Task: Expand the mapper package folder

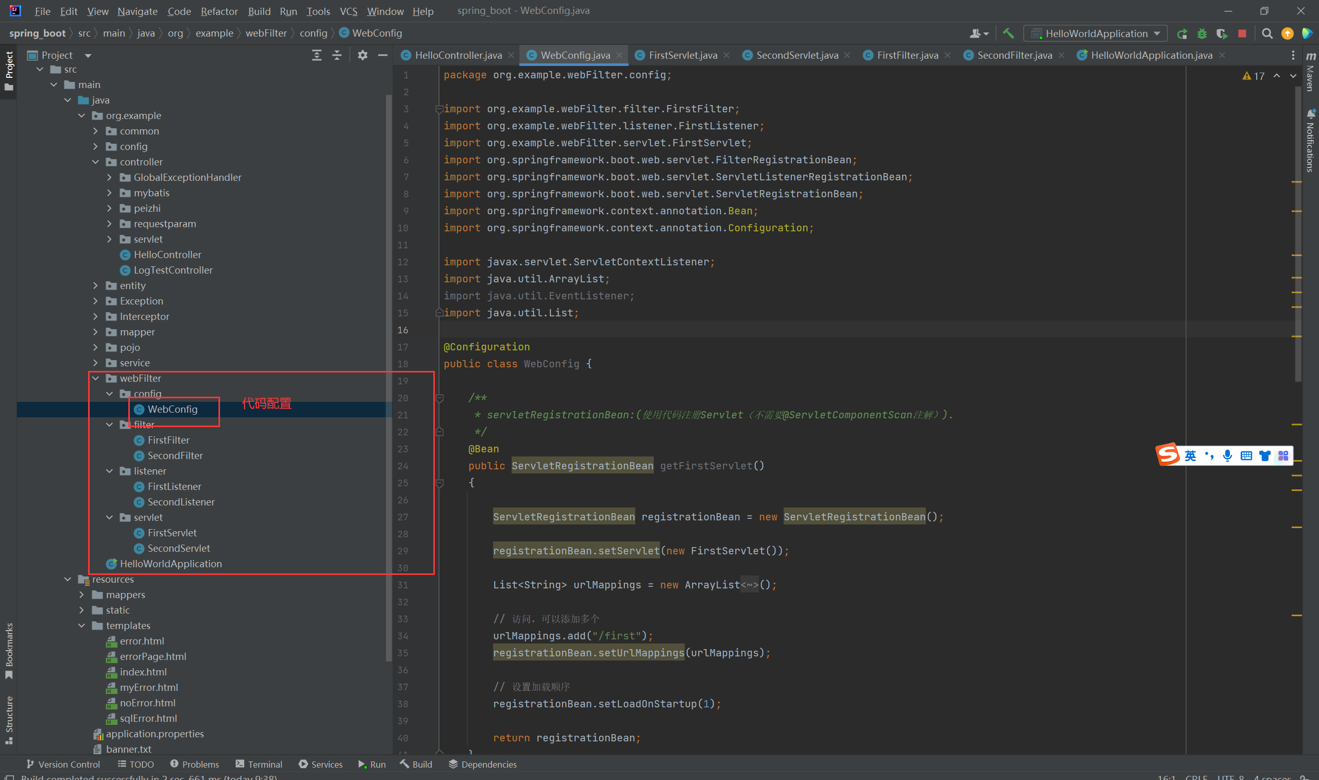Action: [x=96, y=332]
